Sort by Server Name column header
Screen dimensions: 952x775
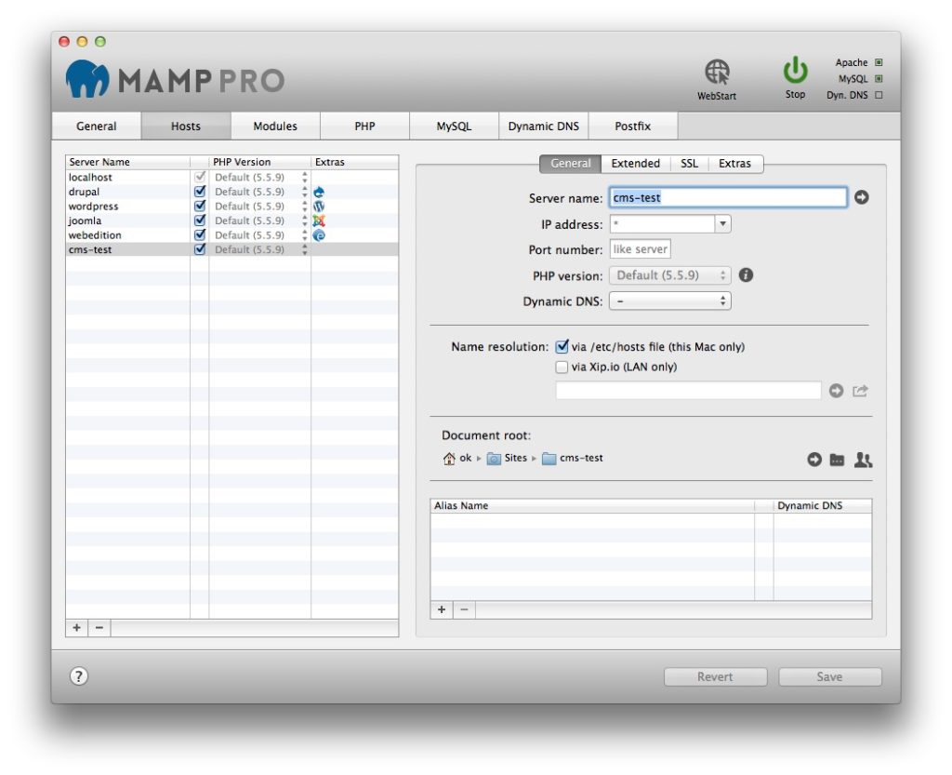point(128,162)
